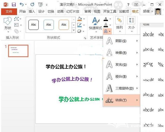Click the purple slanted WordArt text

tap(72, 80)
